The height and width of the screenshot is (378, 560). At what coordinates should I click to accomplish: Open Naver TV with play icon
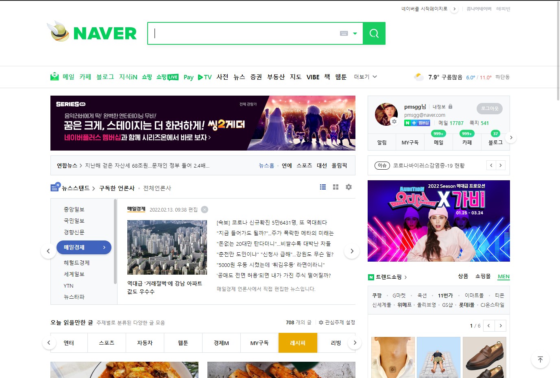coord(205,77)
